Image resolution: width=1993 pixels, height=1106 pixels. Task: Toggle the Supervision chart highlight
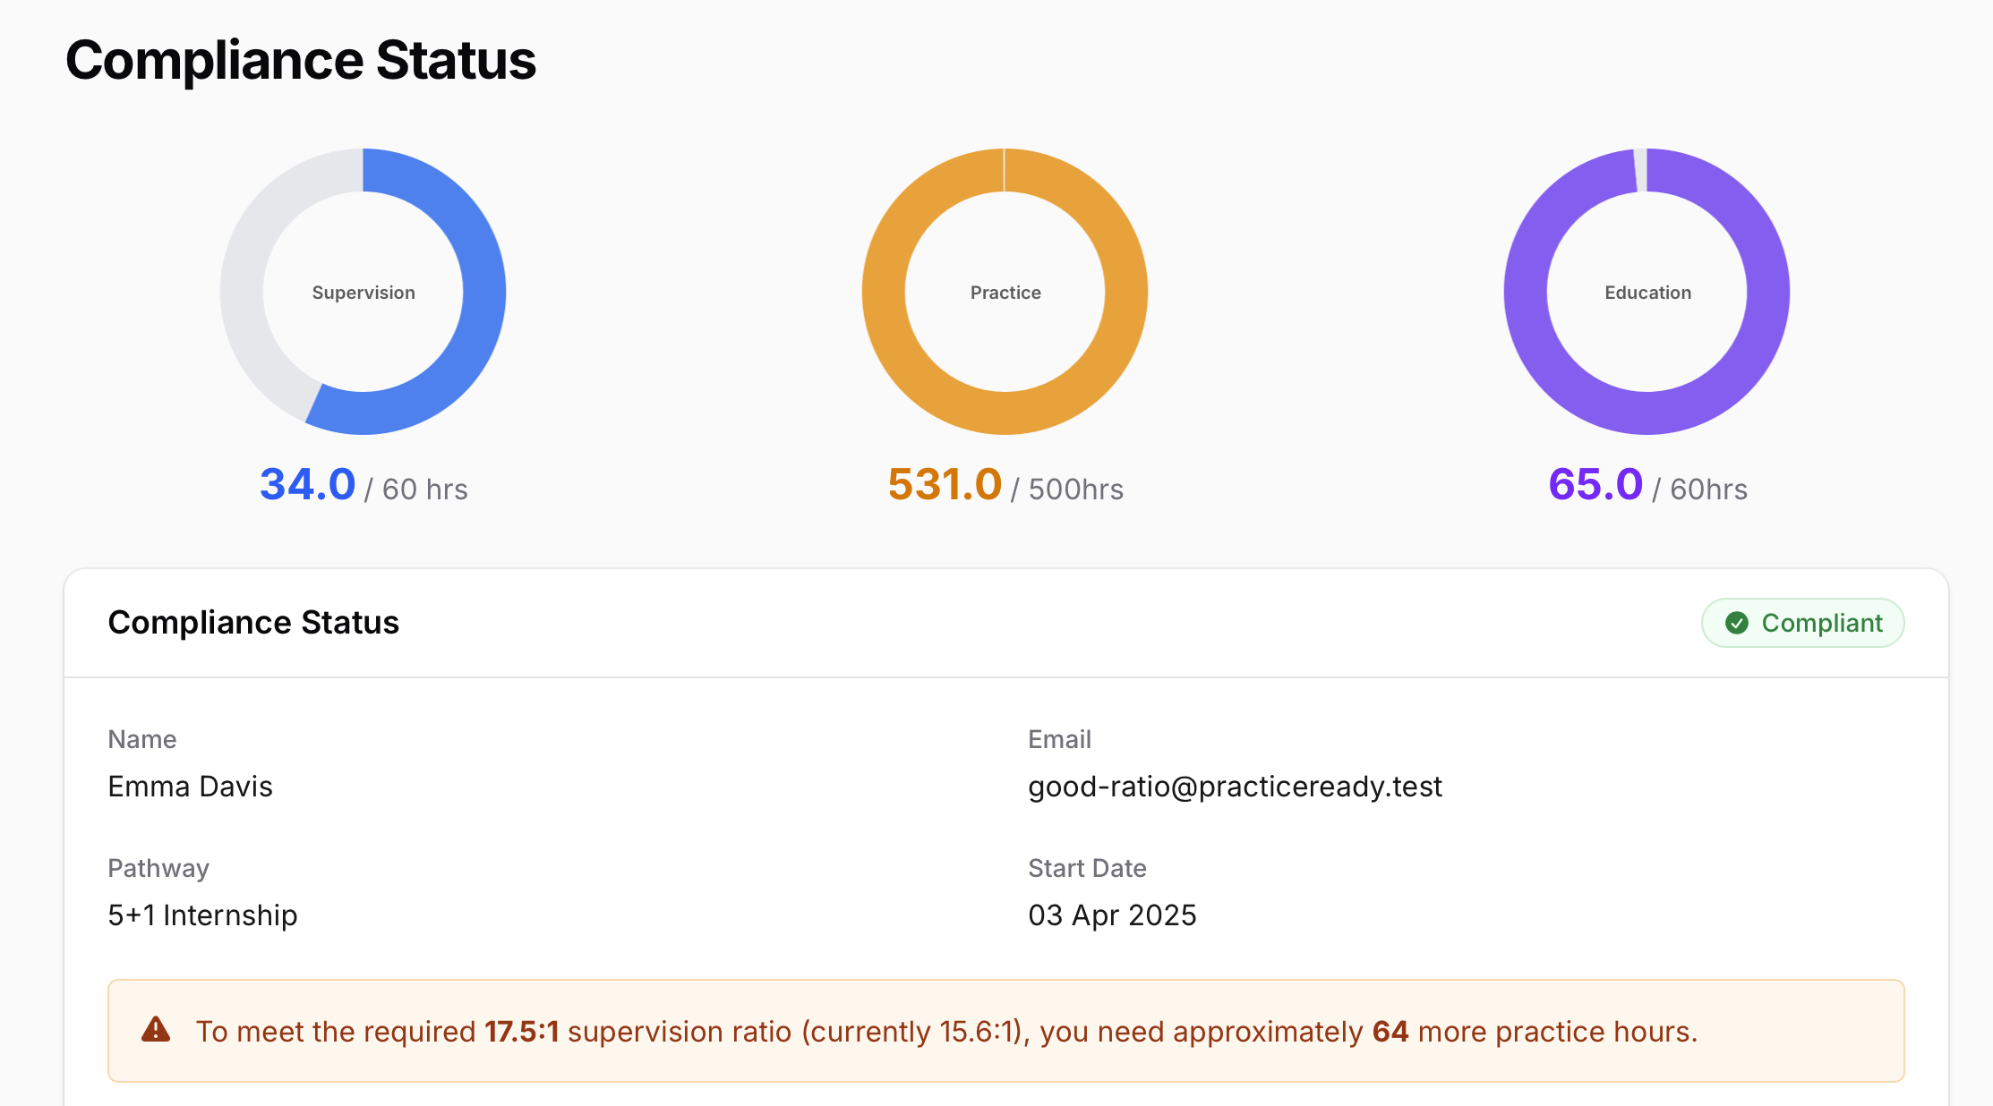(364, 293)
